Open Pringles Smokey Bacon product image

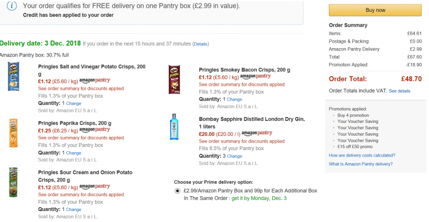174,80
